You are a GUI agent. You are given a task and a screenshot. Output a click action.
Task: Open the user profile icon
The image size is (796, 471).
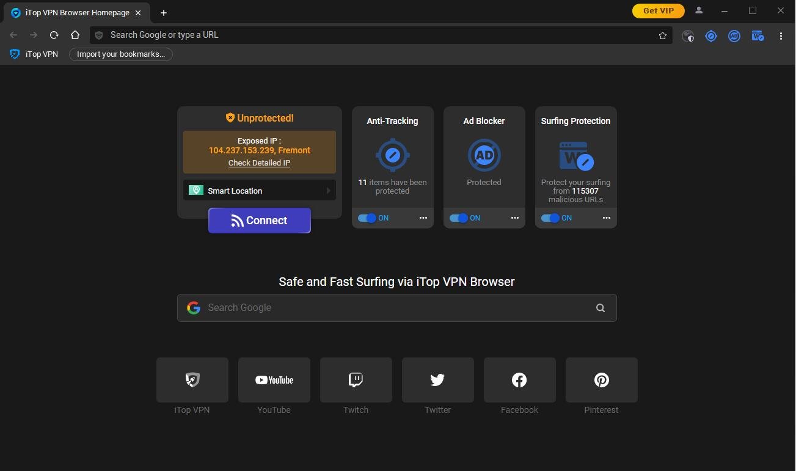(699, 10)
